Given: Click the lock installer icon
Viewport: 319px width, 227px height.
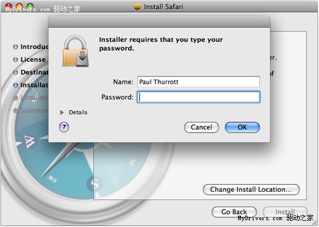Looking at the screenshot, I should (x=75, y=51).
